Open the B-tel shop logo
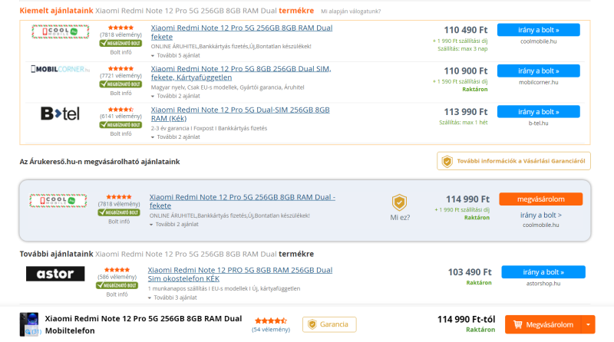The height and width of the screenshot is (342, 614). 61,113
